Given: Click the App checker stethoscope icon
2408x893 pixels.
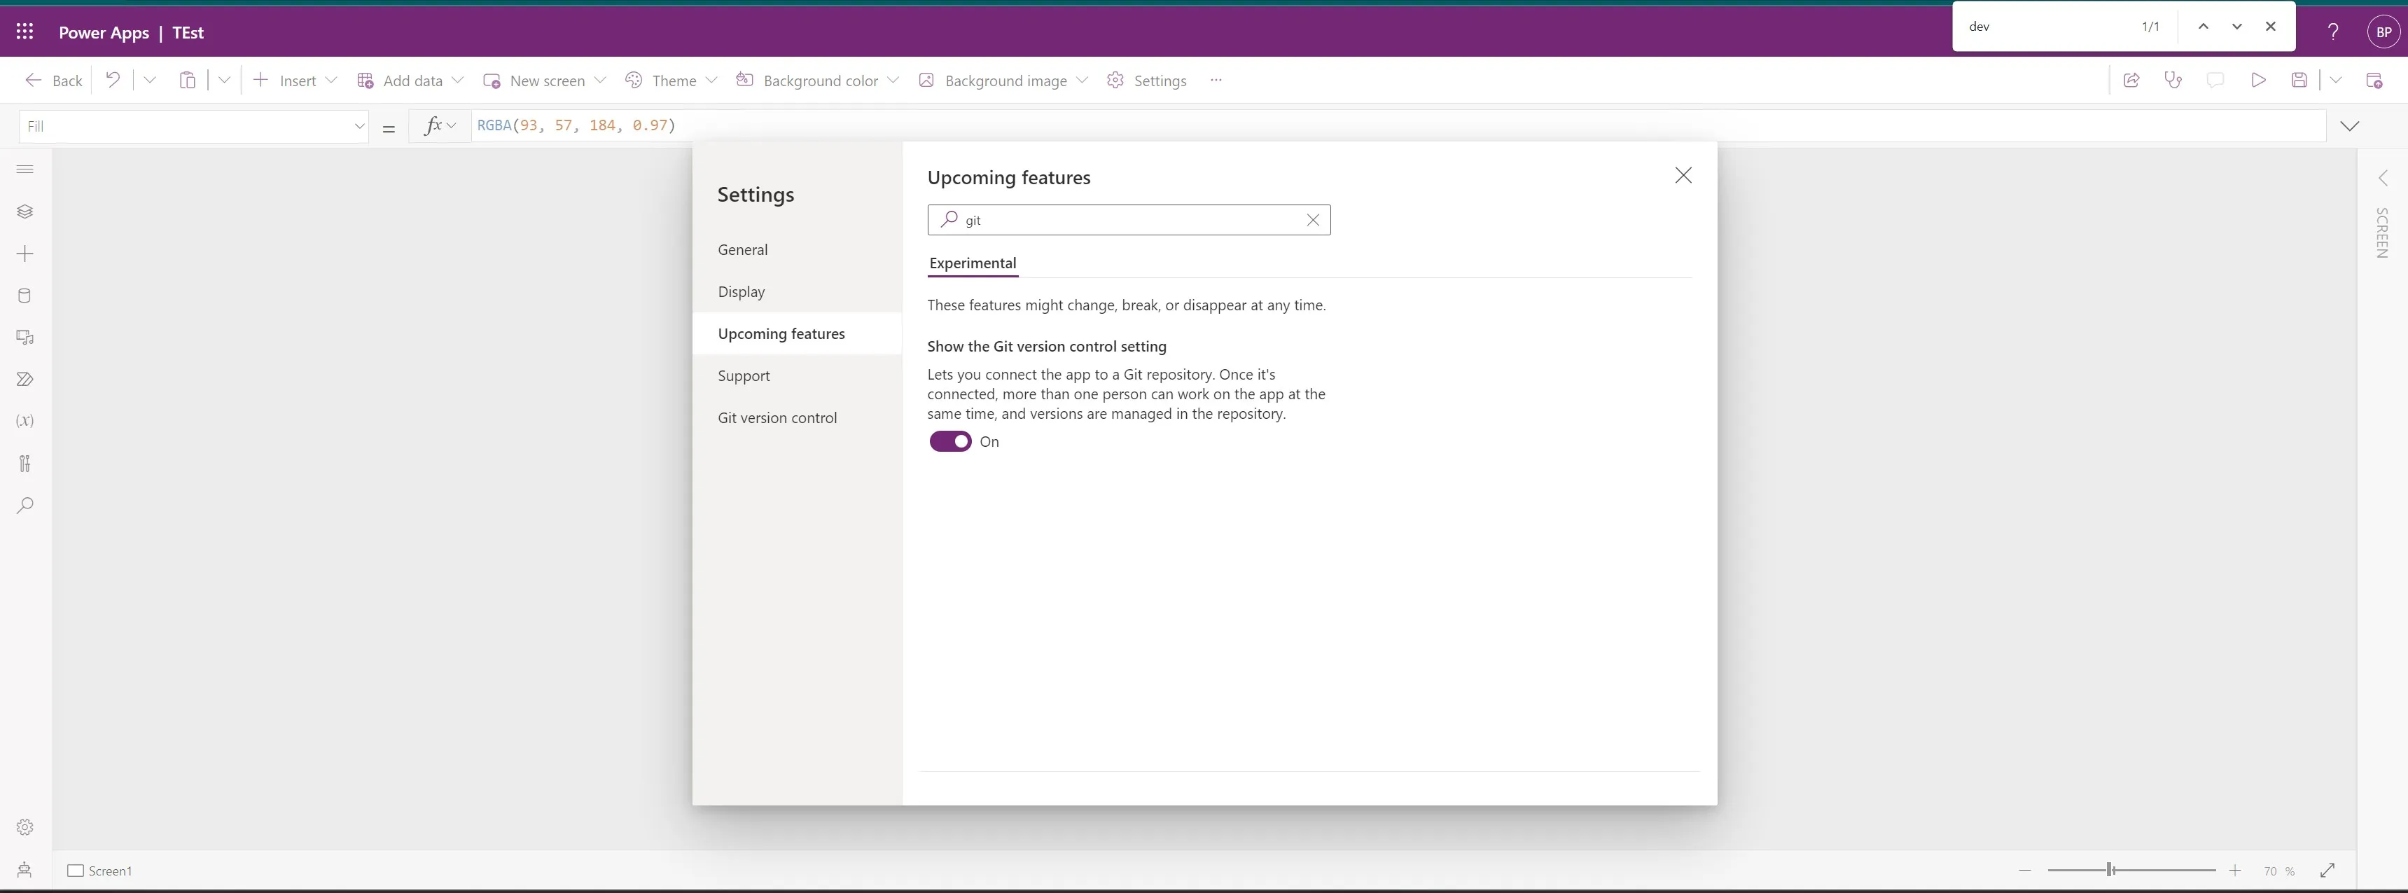Looking at the screenshot, I should (2173, 81).
